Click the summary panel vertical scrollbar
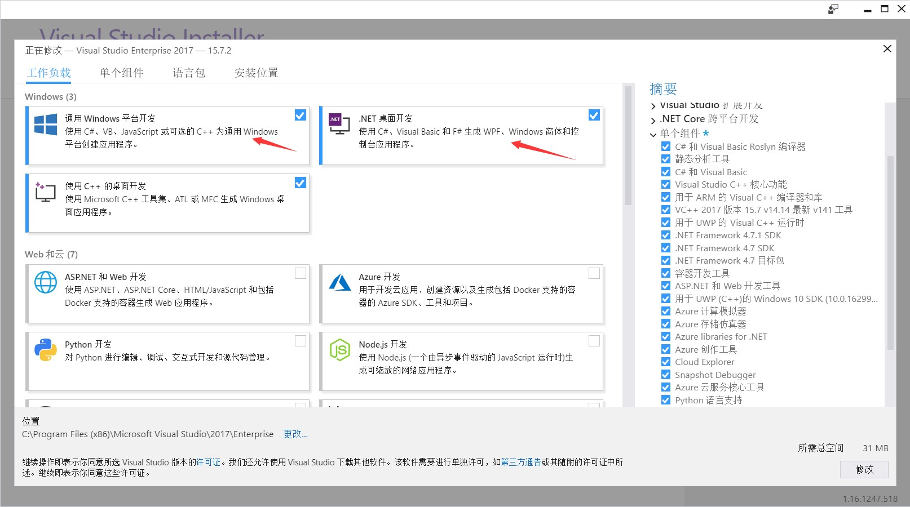910x507 pixels. tap(890, 253)
